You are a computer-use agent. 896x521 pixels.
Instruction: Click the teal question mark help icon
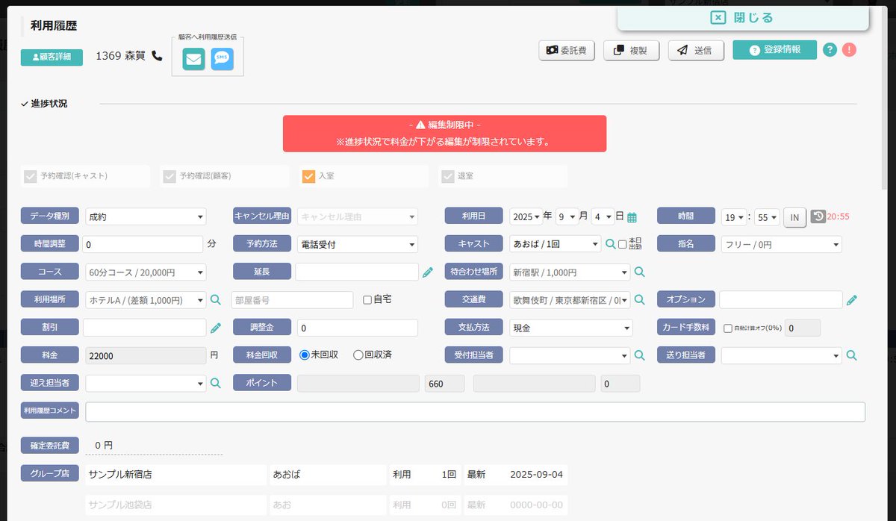coord(830,49)
